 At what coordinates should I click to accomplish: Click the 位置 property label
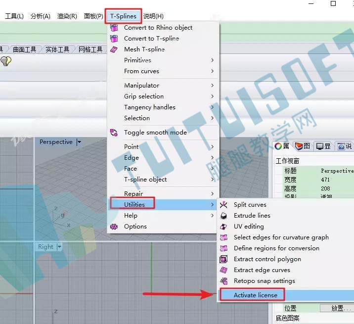pyautogui.click(x=290, y=308)
